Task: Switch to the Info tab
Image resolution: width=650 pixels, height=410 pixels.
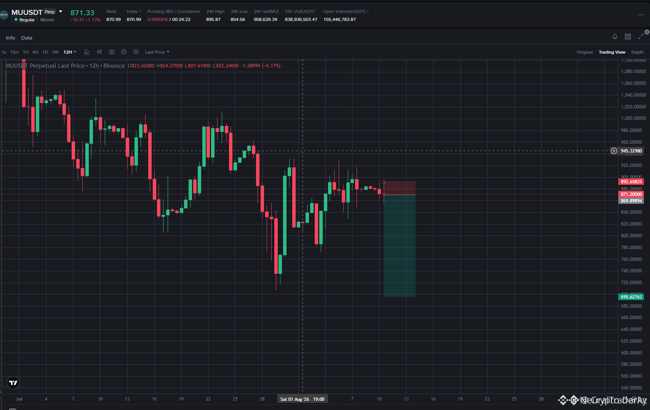Action: (x=11, y=38)
